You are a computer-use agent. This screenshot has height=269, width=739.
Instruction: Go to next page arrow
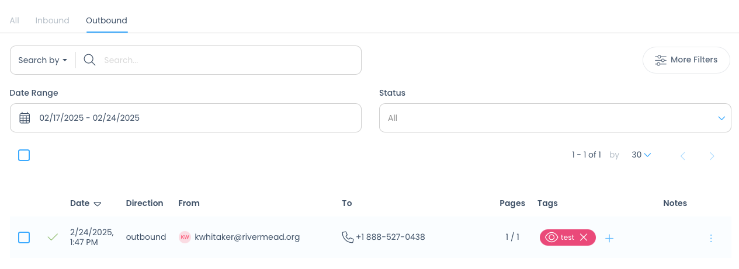(712, 156)
